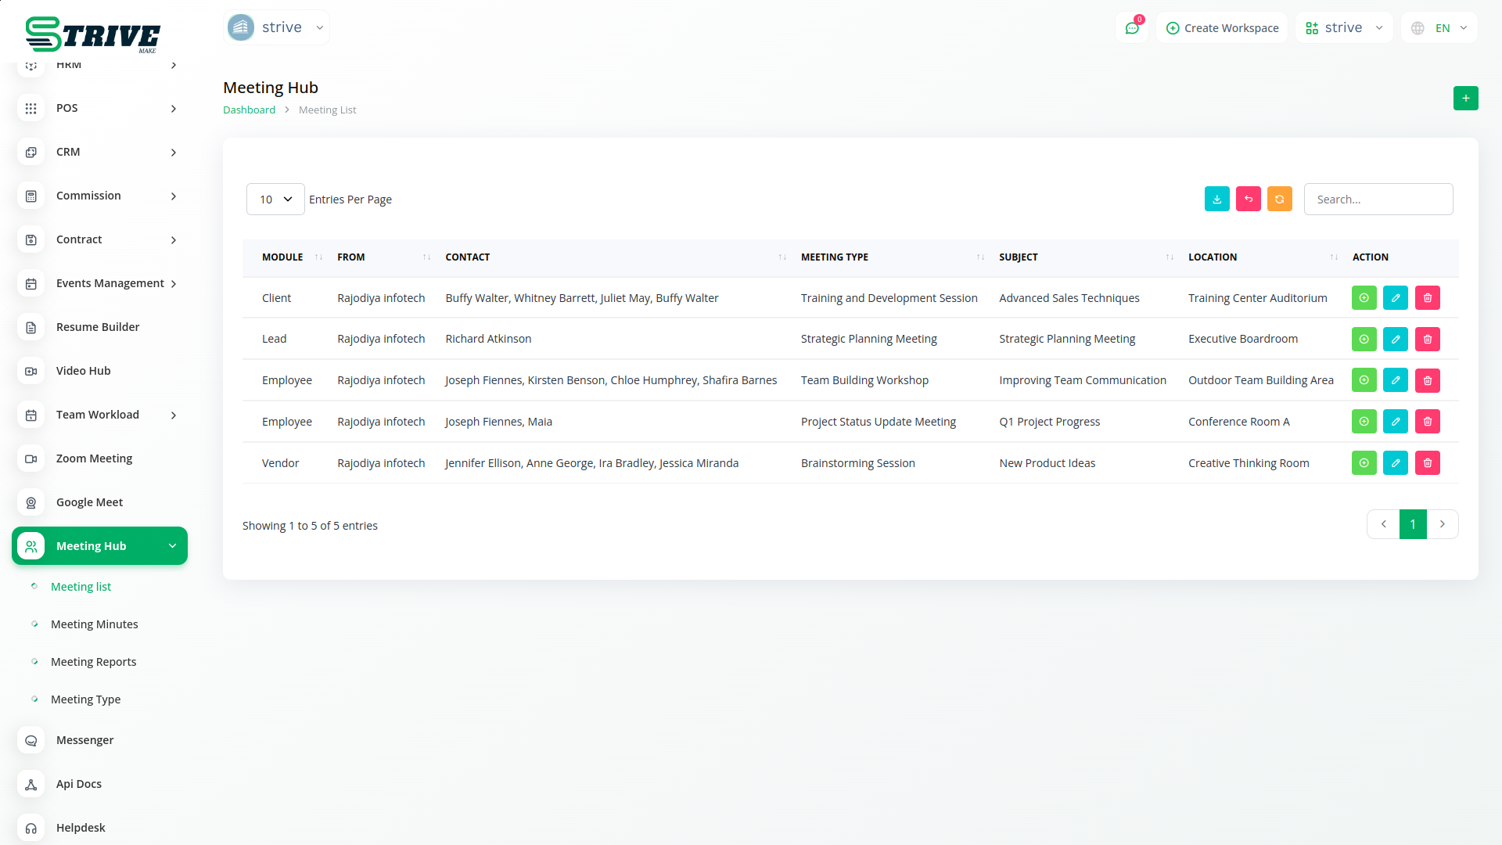Click the pink undo reset icon
The height and width of the screenshot is (845, 1502).
click(x=1248, y=200)
